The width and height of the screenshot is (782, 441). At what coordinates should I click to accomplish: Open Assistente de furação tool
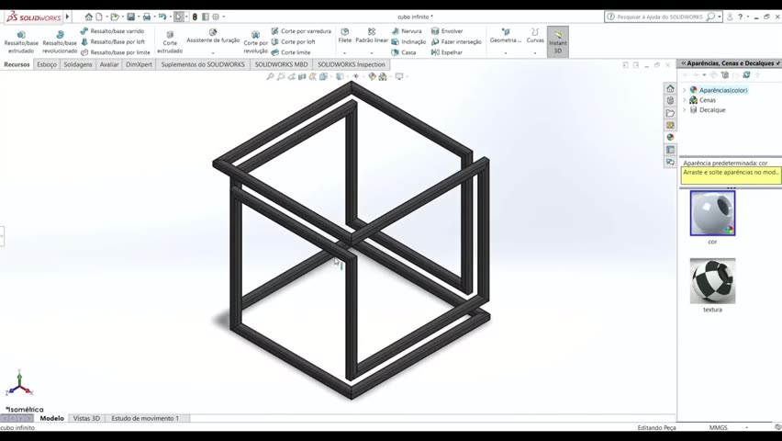pyautogui.click(x=213, y=33)
